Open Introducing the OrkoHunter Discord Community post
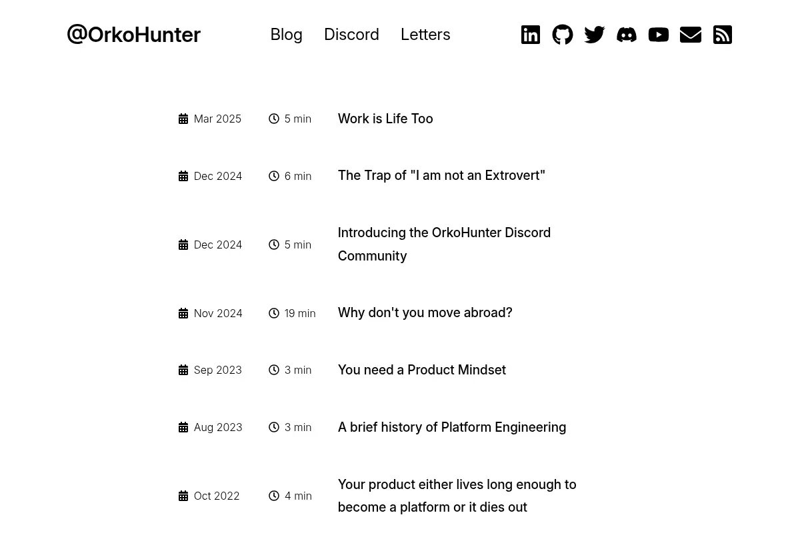This screenshot has height=533, width=800. pos(444,244)
